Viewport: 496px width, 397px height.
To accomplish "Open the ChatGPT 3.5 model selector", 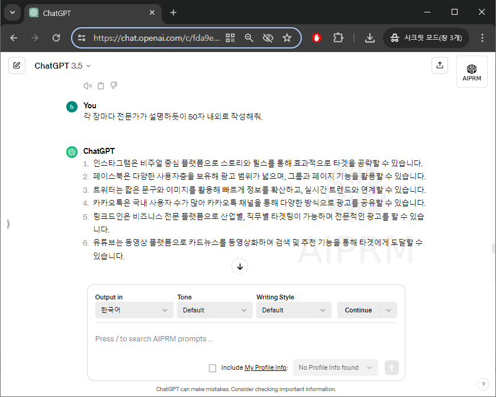I will click(63, 66).
